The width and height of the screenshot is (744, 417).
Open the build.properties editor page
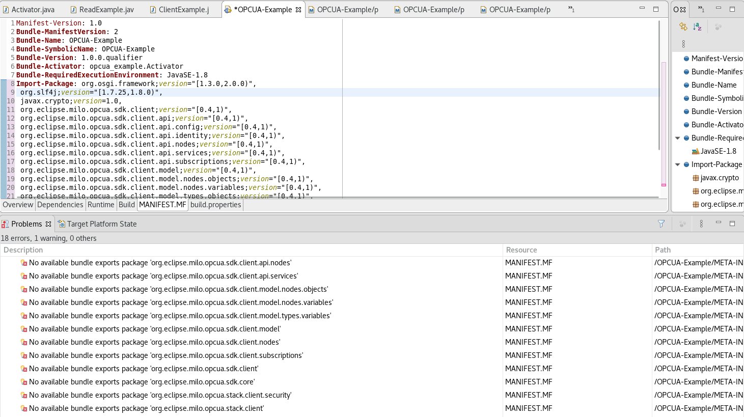216,205
